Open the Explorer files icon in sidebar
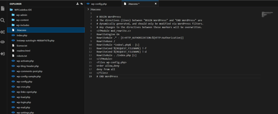Viewport: 278px width, 114px height. coord(3,8)
